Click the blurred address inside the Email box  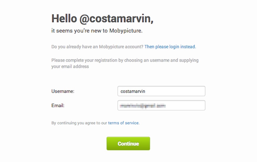pos(143,105)
